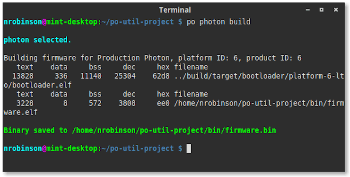Click the dec value 25304
The image size is (350, 177).
[x=125, y=76]
